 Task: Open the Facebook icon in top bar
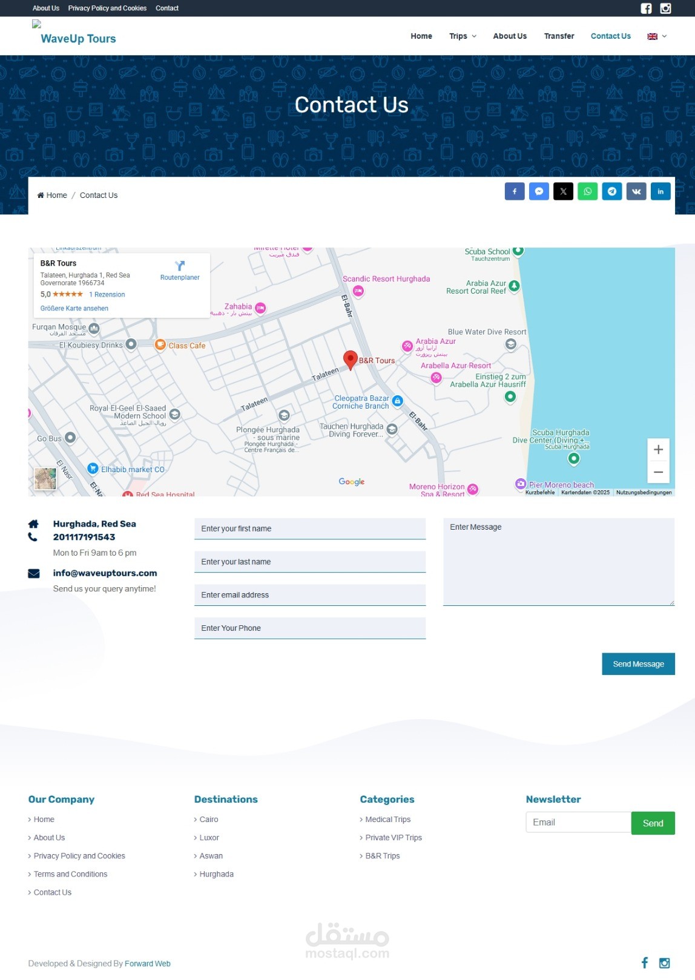click(646, 8)
